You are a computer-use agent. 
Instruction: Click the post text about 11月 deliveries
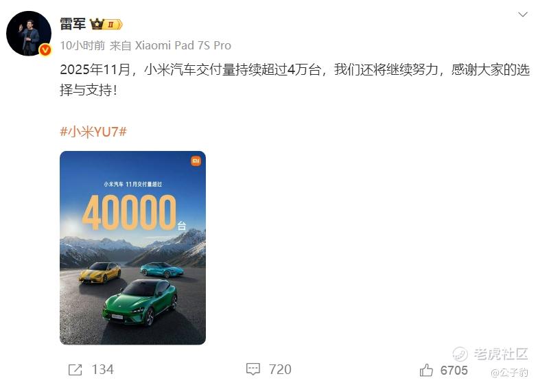(x=295, y=80)
